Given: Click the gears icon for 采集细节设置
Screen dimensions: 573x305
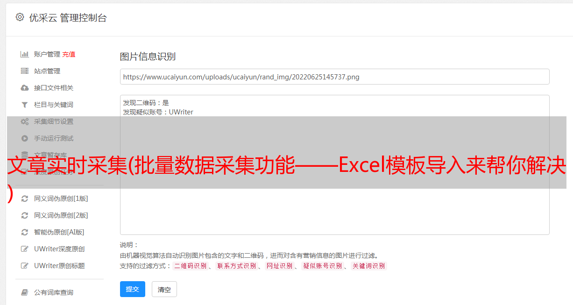Looking at the screenshot, I should coord(25,121).
